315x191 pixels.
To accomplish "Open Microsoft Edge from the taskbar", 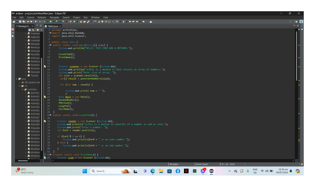I will point(153,171).
